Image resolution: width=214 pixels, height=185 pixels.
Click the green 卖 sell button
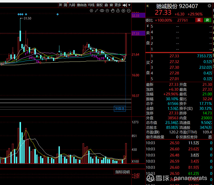pos(207,20)
